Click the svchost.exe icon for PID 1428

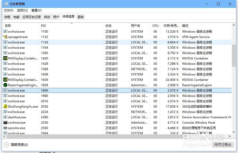(x=5, y=64)
